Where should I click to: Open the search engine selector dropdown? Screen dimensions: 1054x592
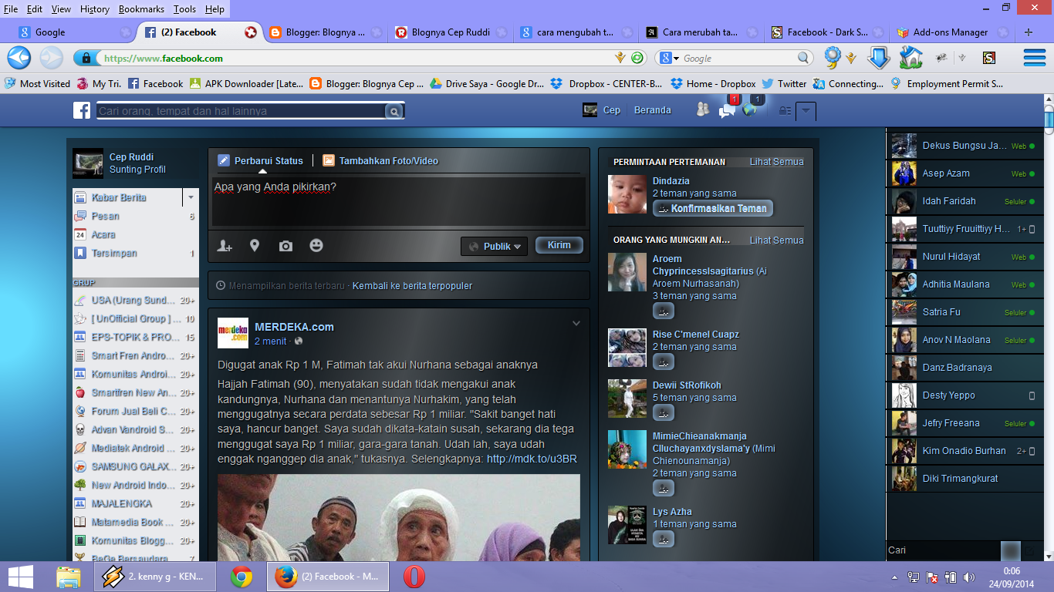pyautogui.click(x=668, y=58)
